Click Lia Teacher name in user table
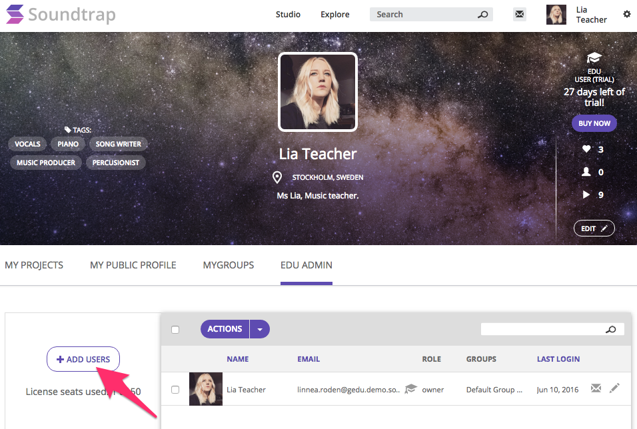Viewport: 637px width, 429px height. tap(246, 390)
